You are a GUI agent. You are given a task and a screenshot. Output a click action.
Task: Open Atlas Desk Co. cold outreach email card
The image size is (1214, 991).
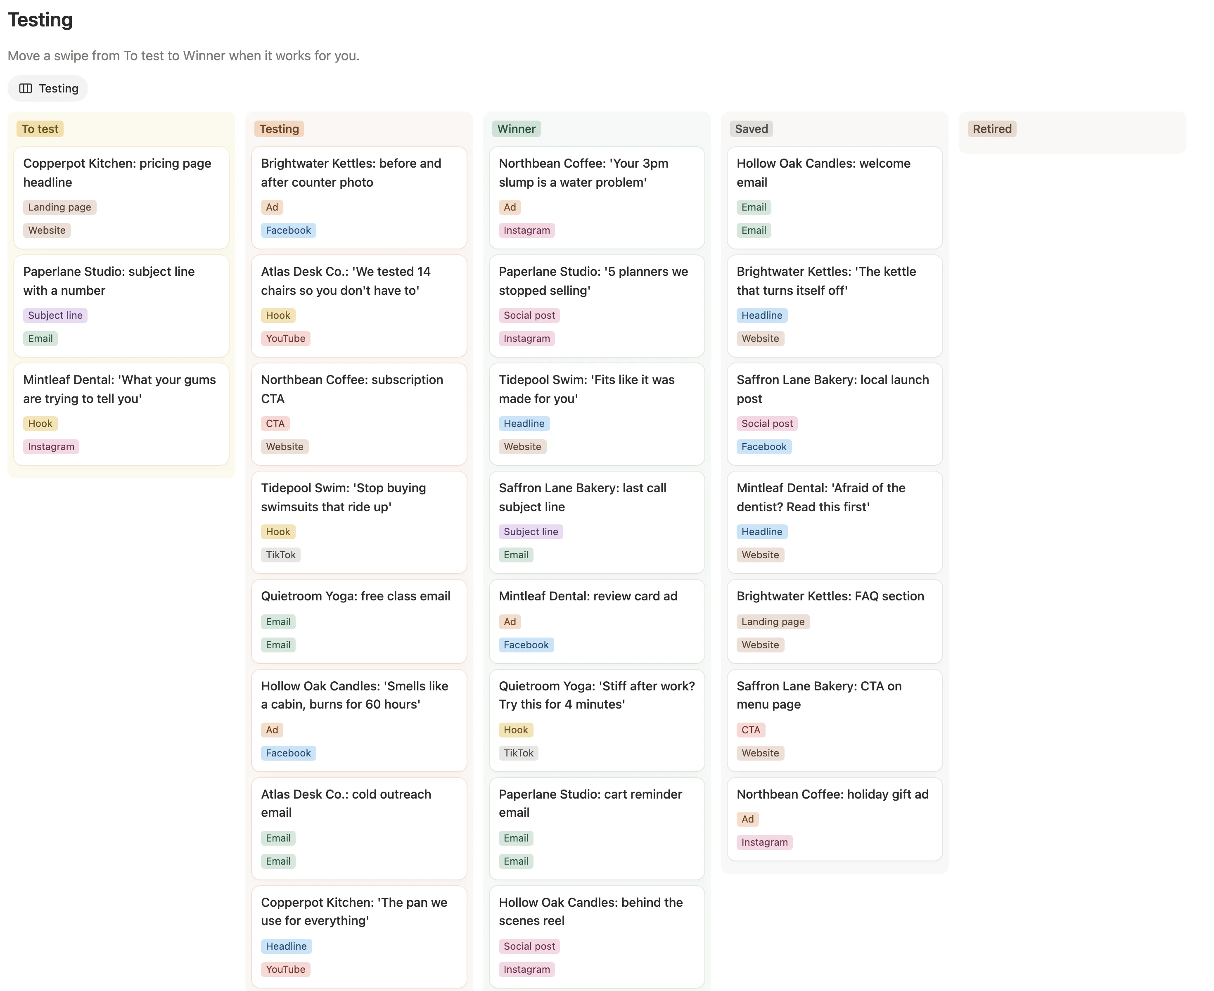359,828
